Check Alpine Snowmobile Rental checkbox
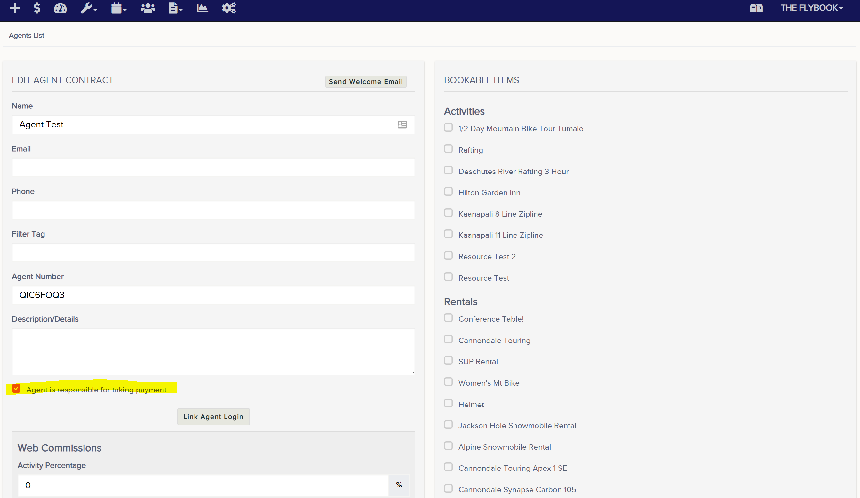 click(449, 446)
